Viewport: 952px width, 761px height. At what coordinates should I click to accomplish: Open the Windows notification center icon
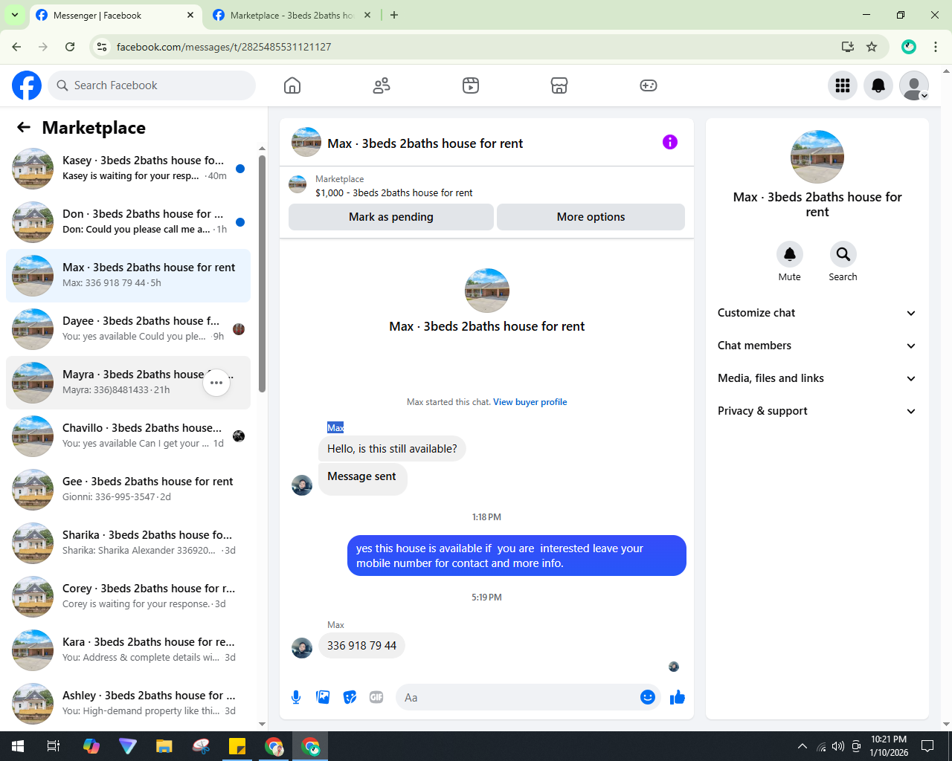[x=927, y=746]
